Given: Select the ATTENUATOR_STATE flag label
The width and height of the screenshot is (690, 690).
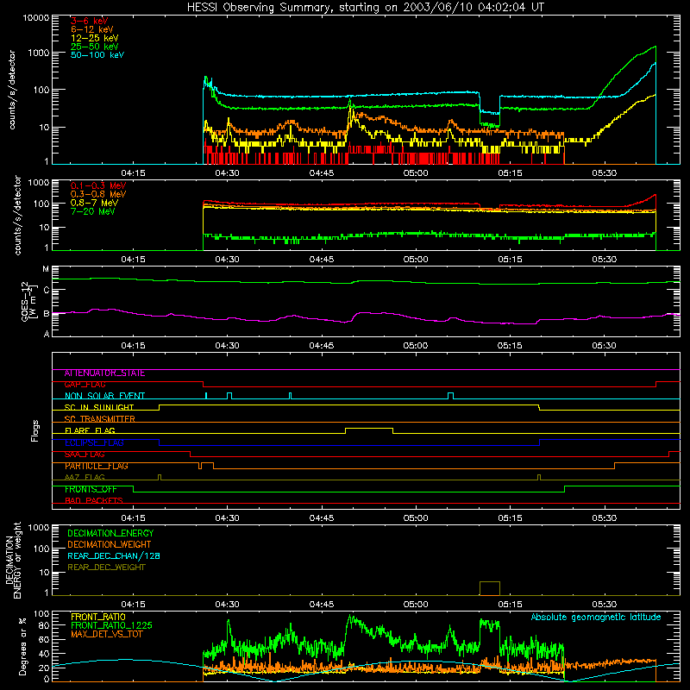Looking at the screenshot, I should [x=104, y=373].
